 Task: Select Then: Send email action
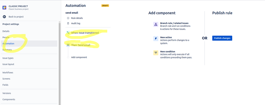coord(81,45)
